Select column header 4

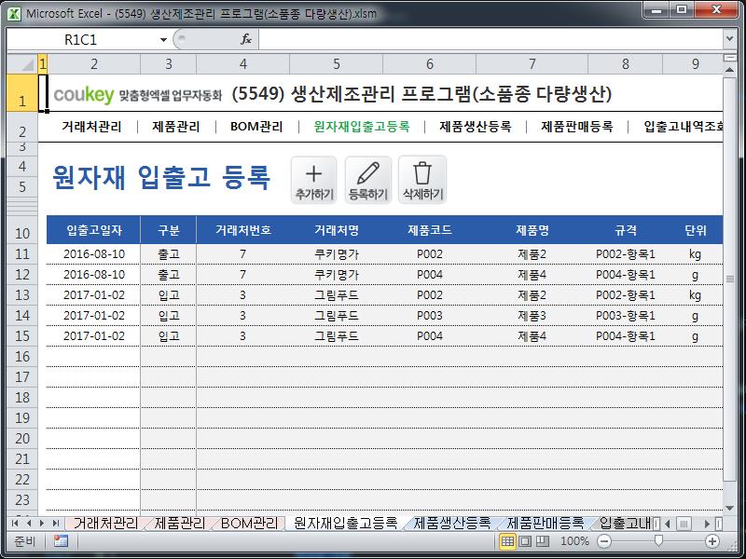coord(242,63)
